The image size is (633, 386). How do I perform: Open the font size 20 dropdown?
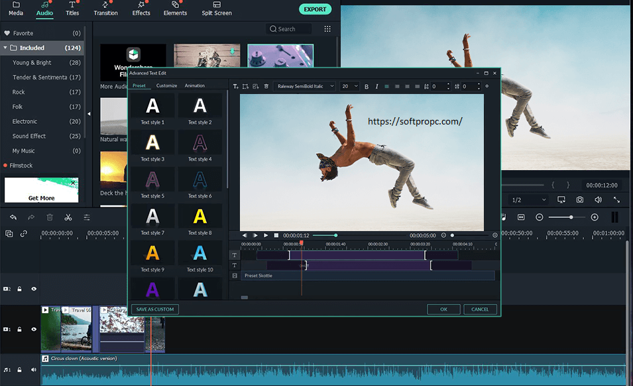[x=349, y=86]
